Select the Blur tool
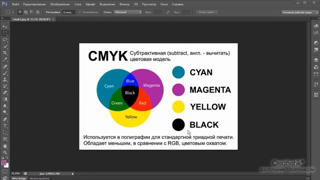 (x=5, y=105)
